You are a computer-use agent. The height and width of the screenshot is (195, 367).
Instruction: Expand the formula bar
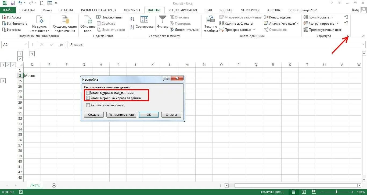[x=363, y=44]
